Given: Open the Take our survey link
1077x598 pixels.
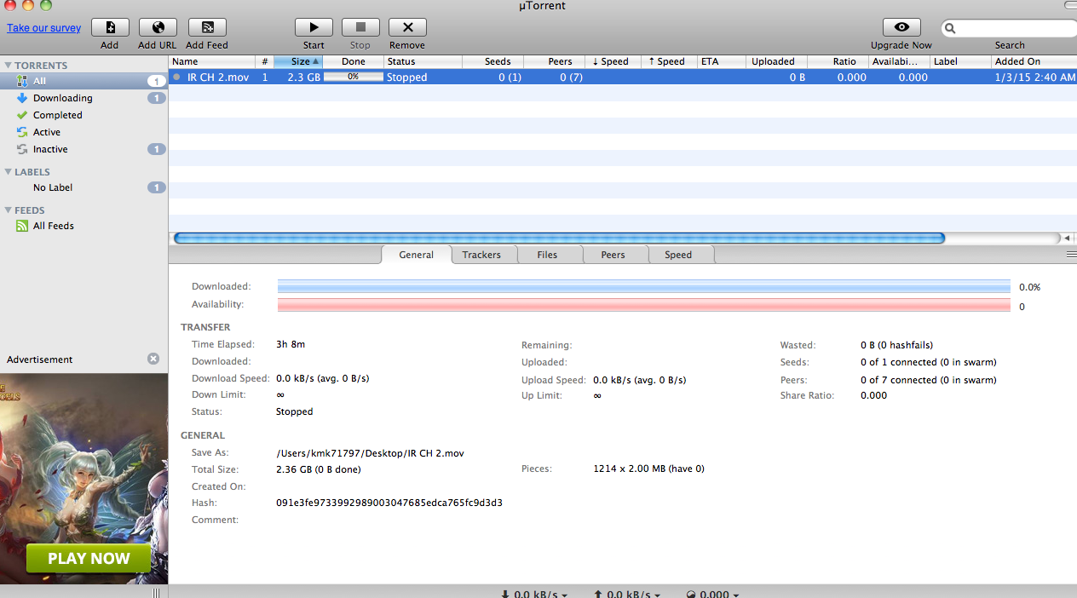Looking at the screenshot, I should (44, 28).
